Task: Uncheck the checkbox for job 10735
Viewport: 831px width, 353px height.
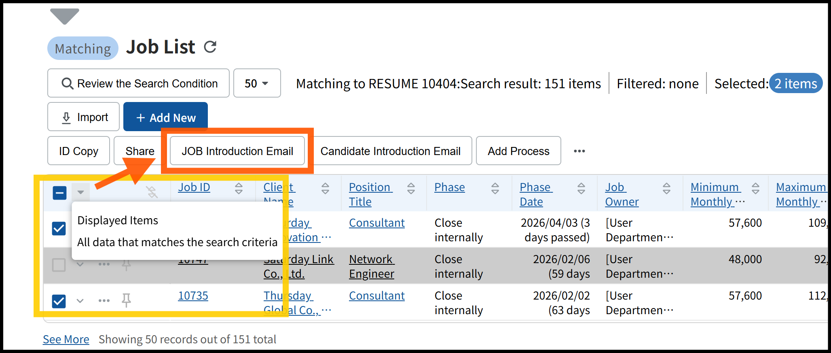Action: (x=59, y=301)
